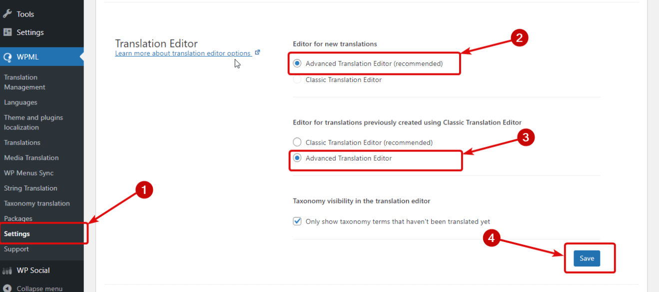659x292 pixels.
Task: Select Advanced Translation Editor (recommended) radio
Action: [297, 63]
